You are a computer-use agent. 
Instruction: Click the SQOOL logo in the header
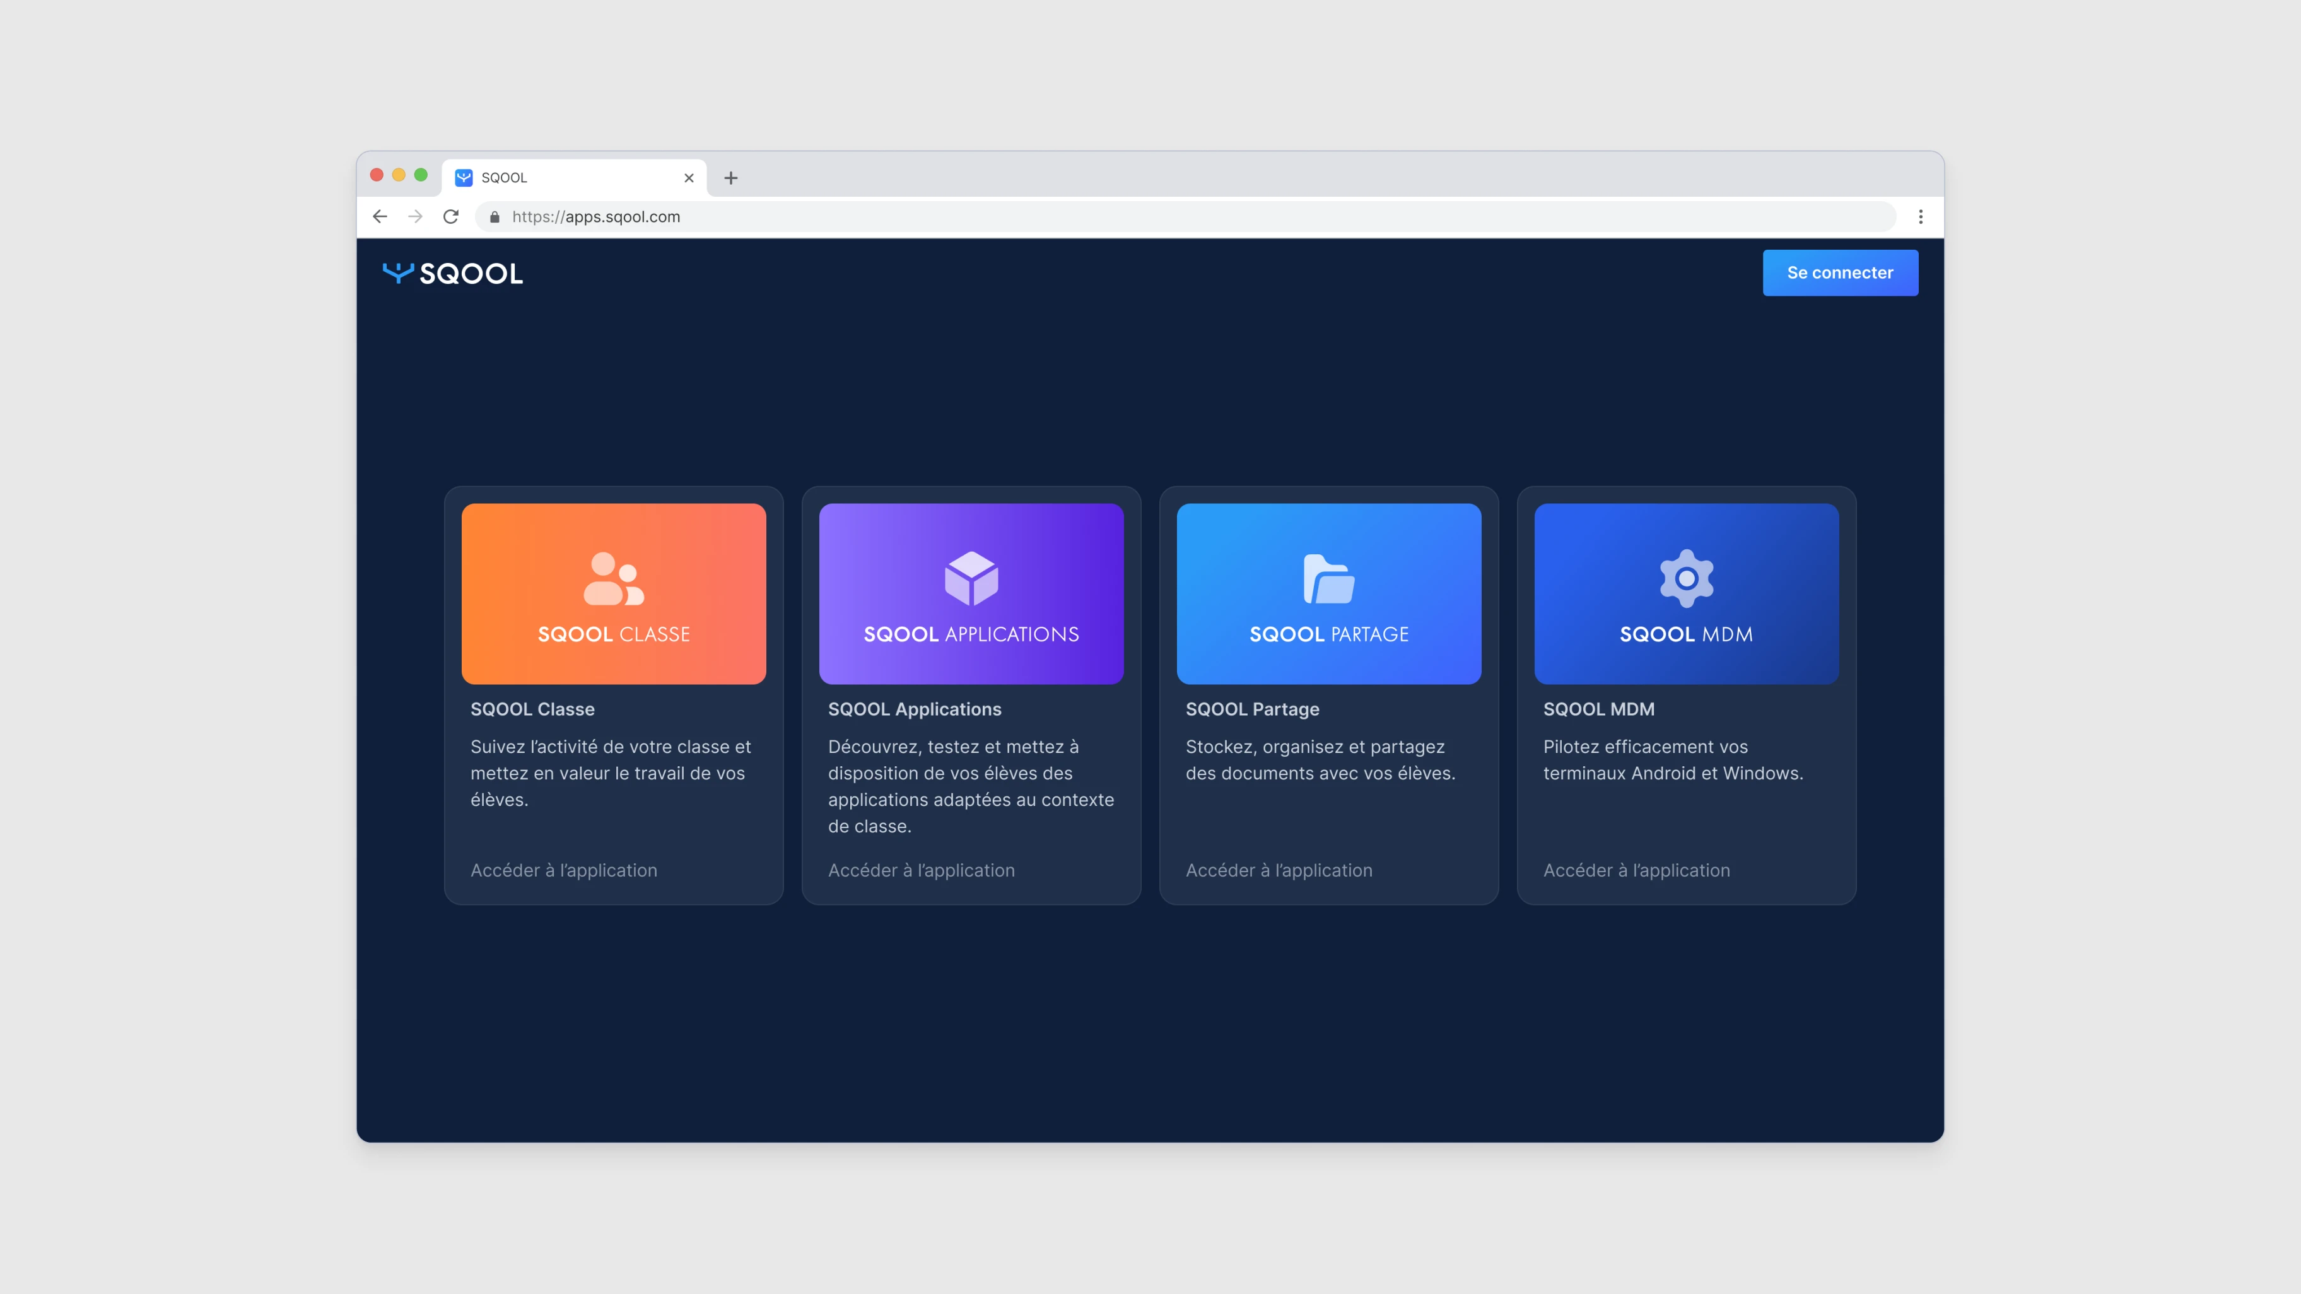[454, 272]
